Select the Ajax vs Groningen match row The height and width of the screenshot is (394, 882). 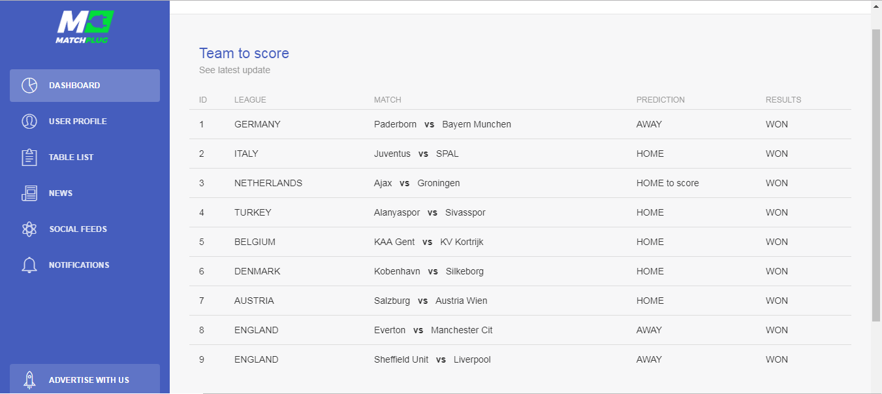click(417, 183)
